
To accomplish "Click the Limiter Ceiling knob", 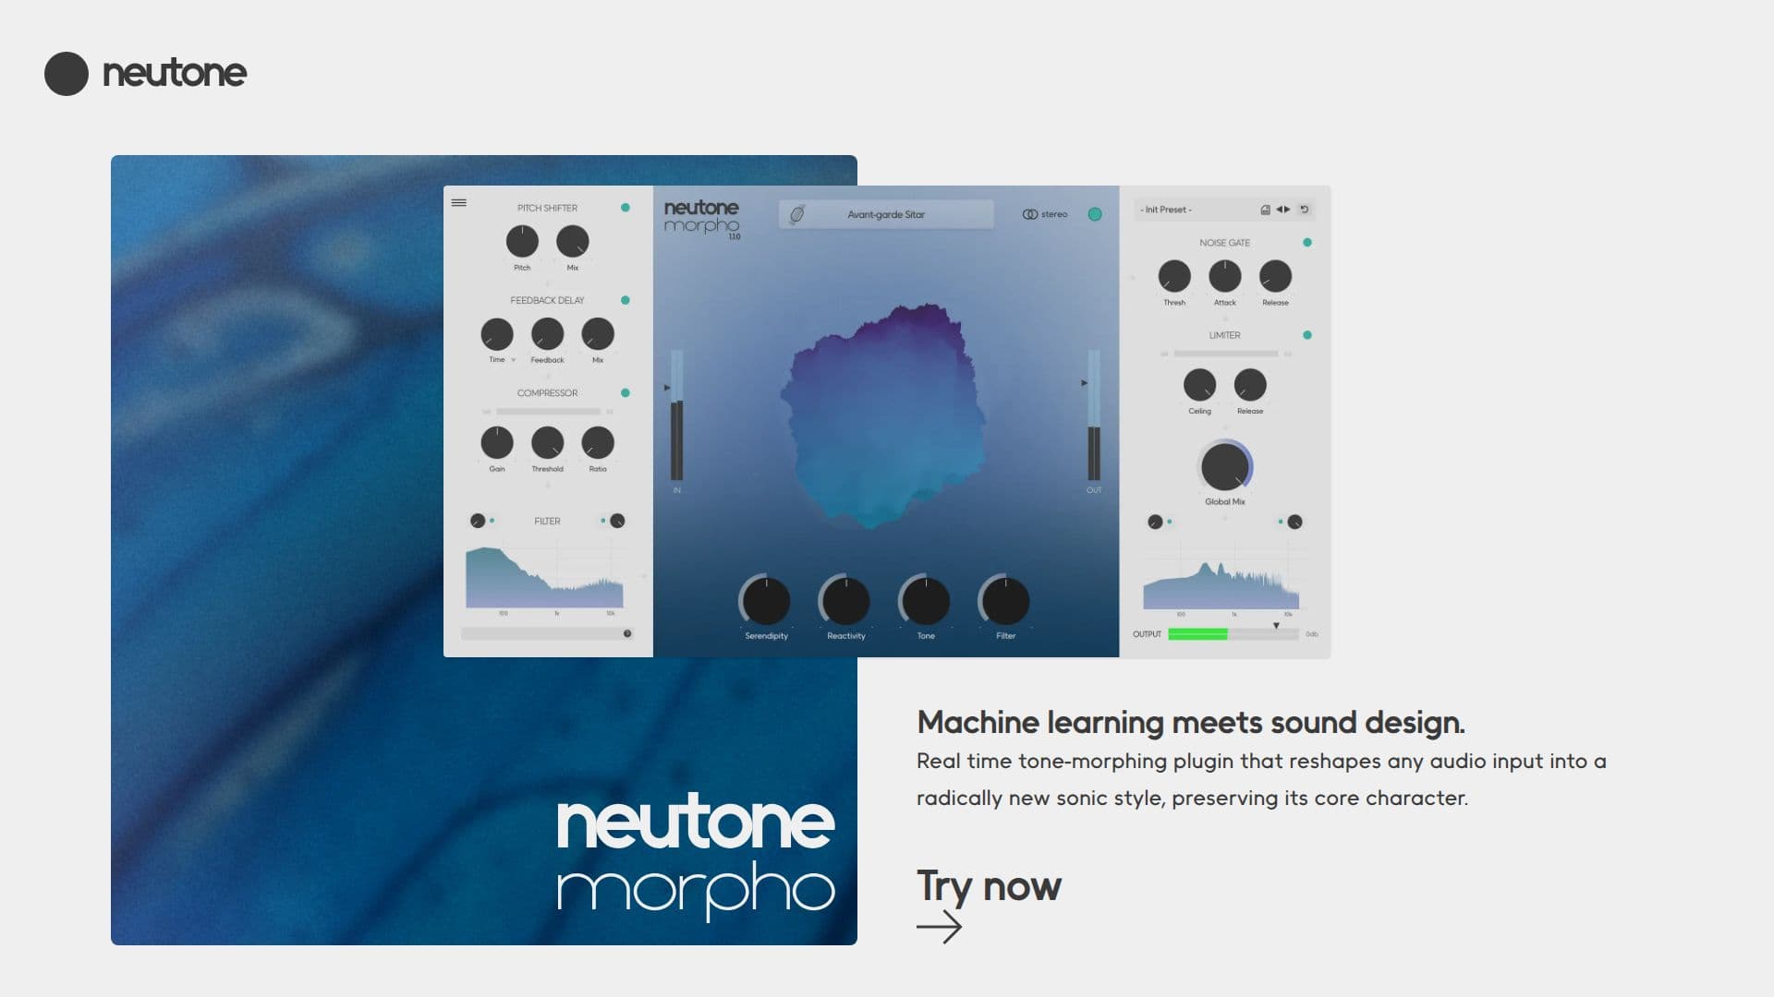I will [x=1199, y=385].
